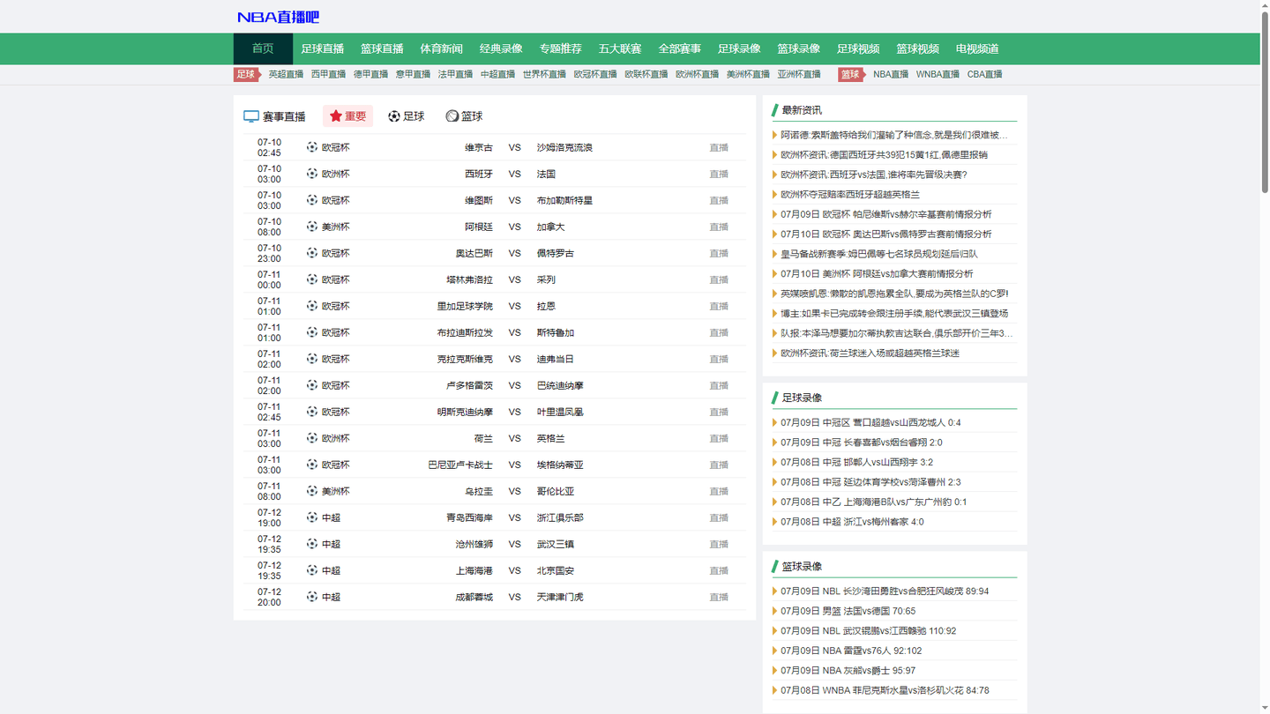Image resolution: width=1270 pixels, height=714 pixels.
Task: Click the green slash icon beside 篮球录像 panel
Action: 775,566
